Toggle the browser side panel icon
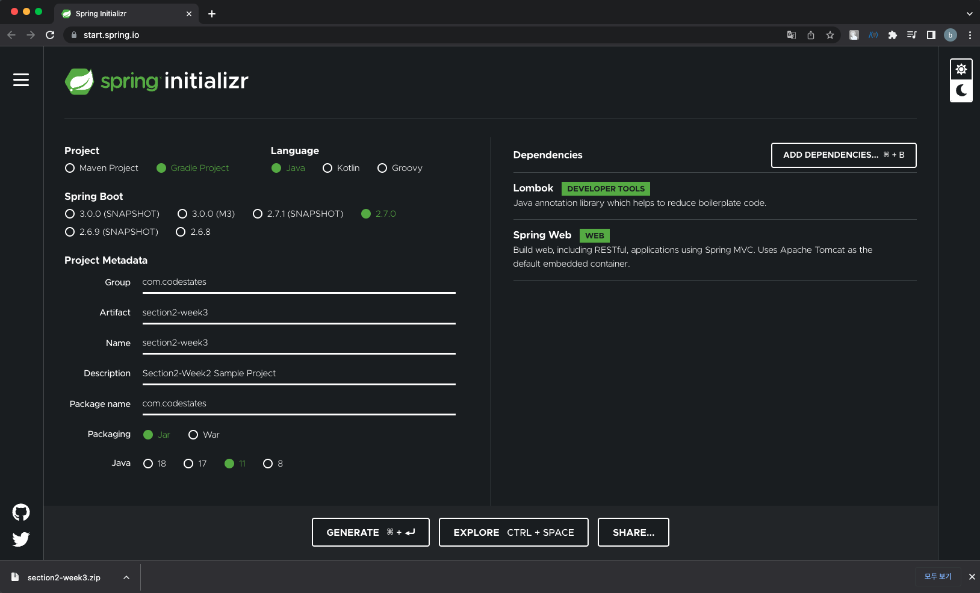The image size is (980, 593). pyautogui.click(x=931, y=35)
